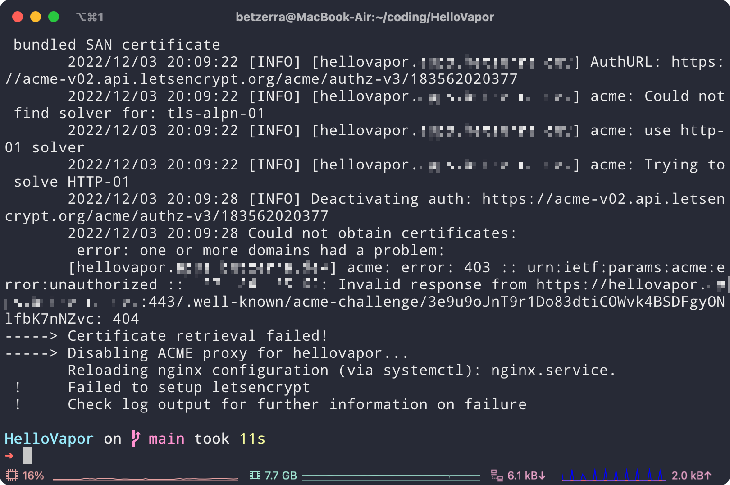Image resolution: width=730 pixels, height=485 pixels.
Task: Click the 'acme: use http-' log text
Action: (658, 130)
